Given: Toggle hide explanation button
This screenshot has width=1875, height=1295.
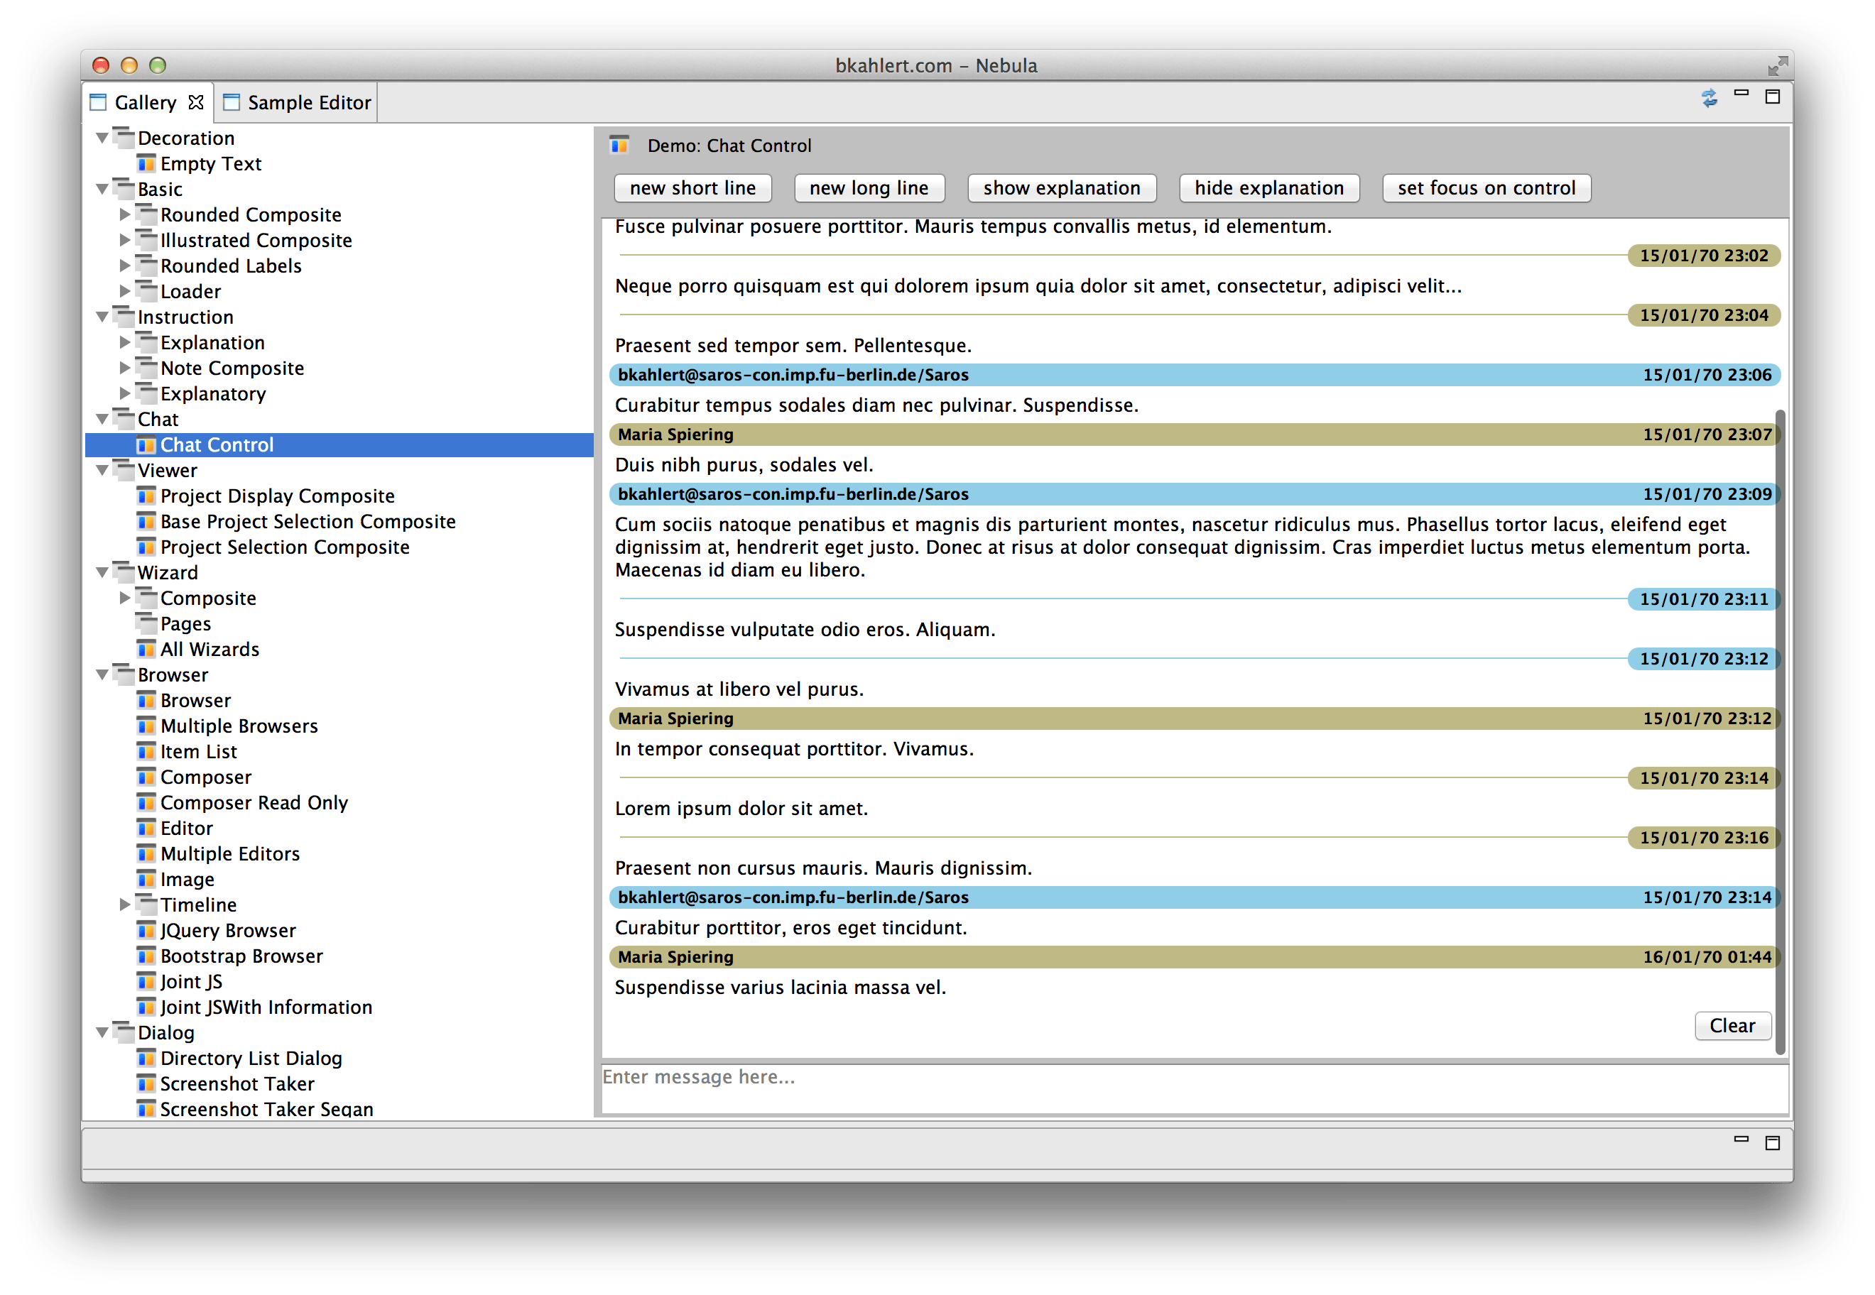Looking at the screenshot, I should pyautogui.click(x=1266, y=188).
